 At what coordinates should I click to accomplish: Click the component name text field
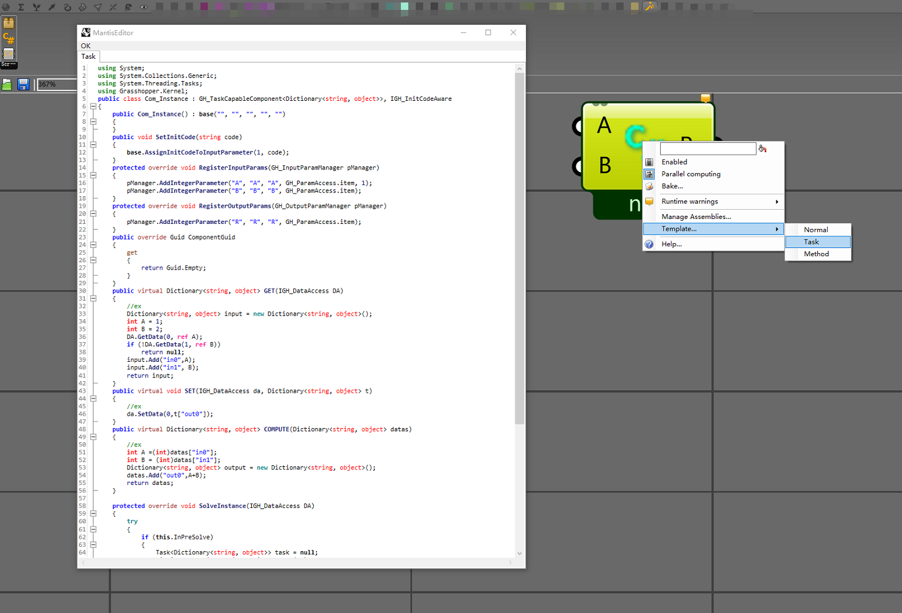(x=708, y=148)
